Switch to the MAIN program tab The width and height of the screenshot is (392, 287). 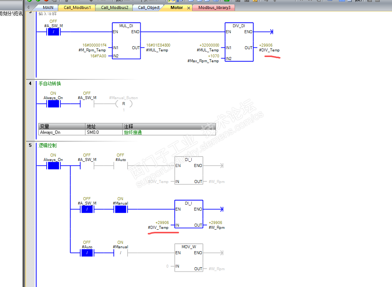click(x=48, y=8)
